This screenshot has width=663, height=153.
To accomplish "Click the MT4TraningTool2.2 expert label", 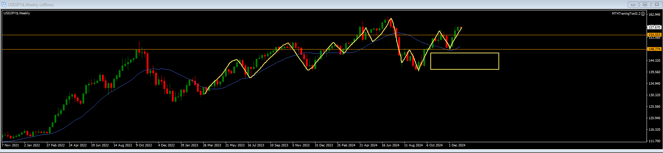I will pyautogui.click(x=626, y=14).
